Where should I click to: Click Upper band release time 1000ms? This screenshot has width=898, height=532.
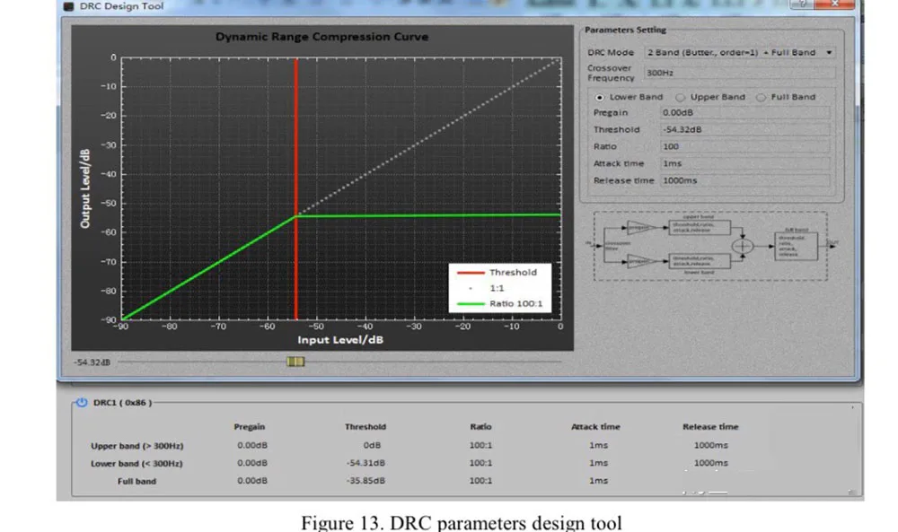[x=710, y=445]
